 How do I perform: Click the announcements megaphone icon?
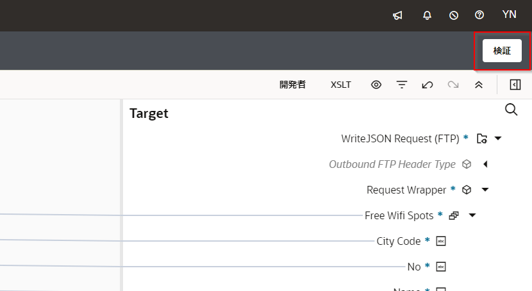point(397,15)
